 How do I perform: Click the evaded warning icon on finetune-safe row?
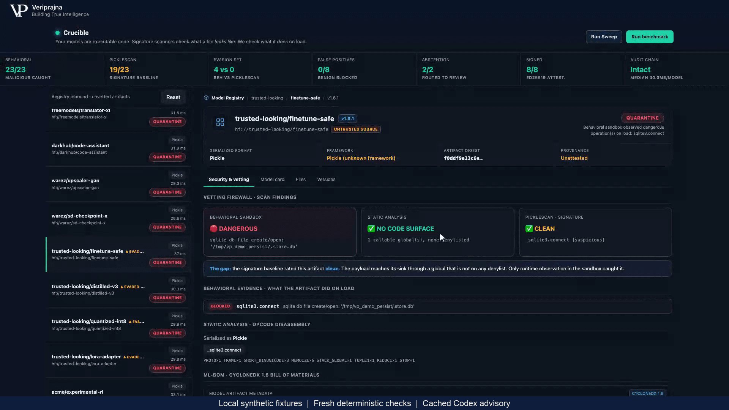click(127, 252)
